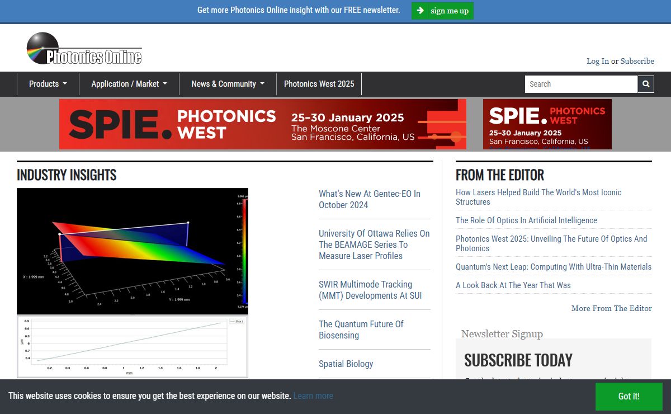The width and height of the screenshot is (671, 414).
Task: Click More From The Editor link
Action: point(612,308)
